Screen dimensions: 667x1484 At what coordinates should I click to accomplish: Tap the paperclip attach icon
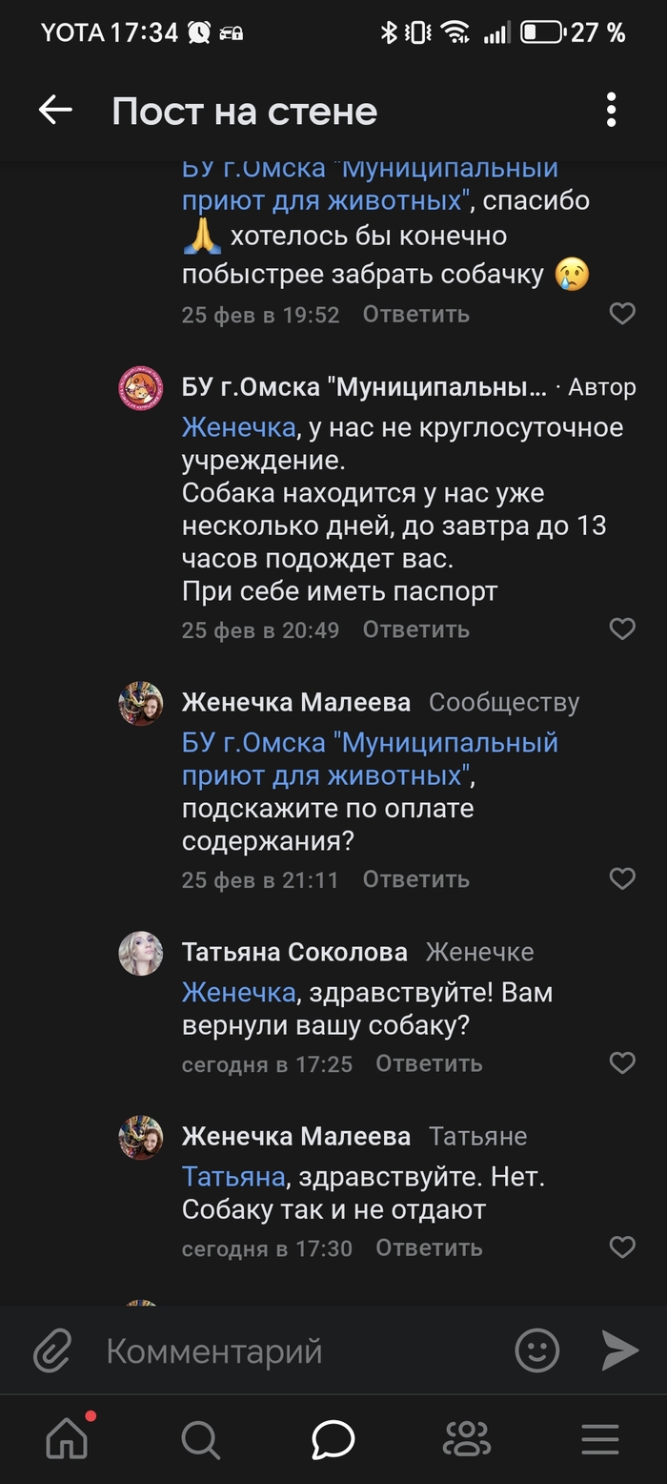pos(53,1350)
